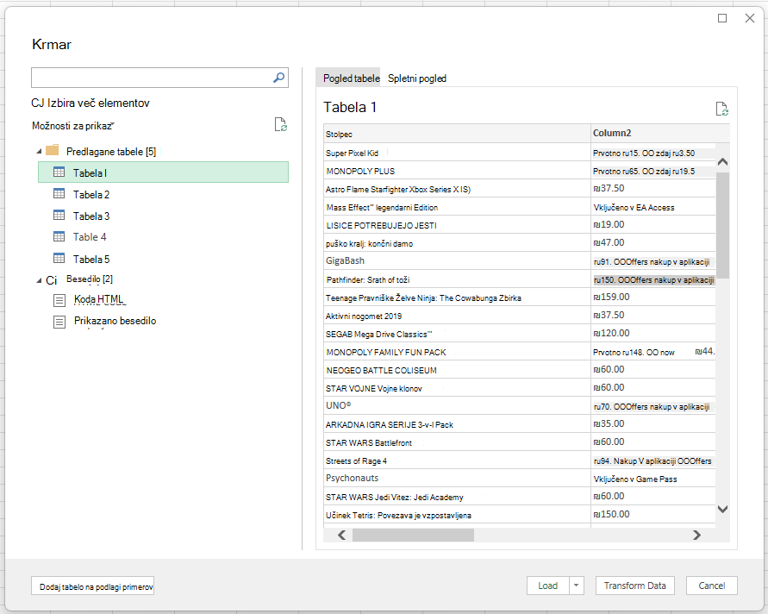The height and width of the screenshot is (614, 768).
Task: Click MONOPOLY PLUS cell
Action: point(457,171)
